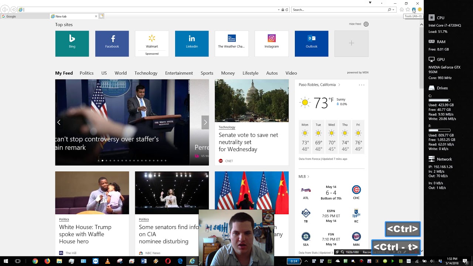Select World feed category
This screenshot has width=473, height=266.
(120, 73)
